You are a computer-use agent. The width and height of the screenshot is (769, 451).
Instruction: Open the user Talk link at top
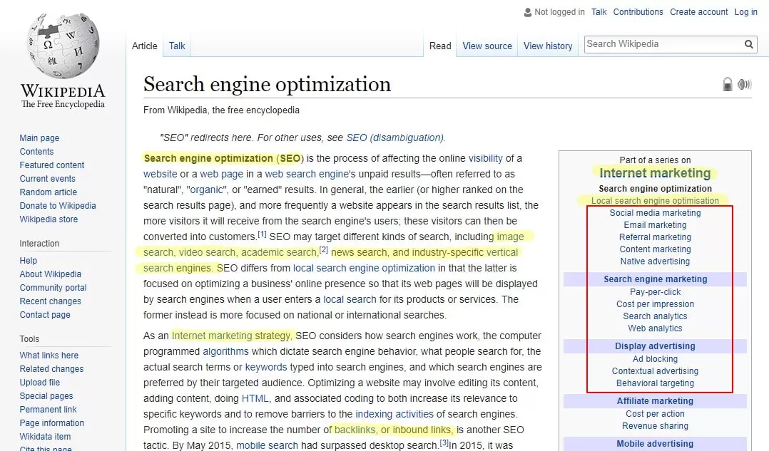tap(599, 11)
